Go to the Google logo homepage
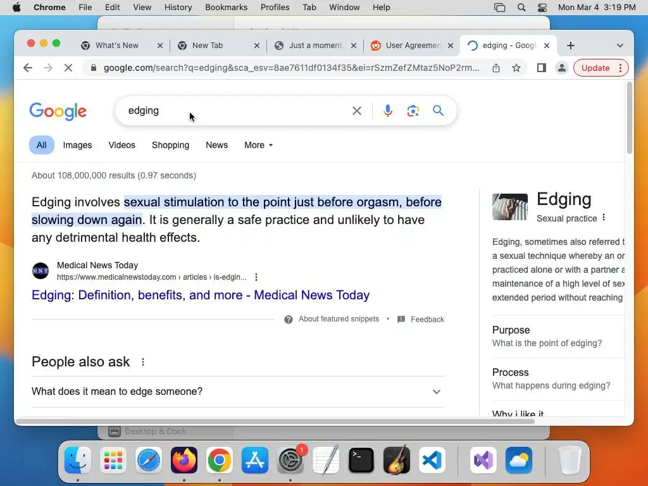This screenshot has height=486, width=648. [x=58, y=111]
